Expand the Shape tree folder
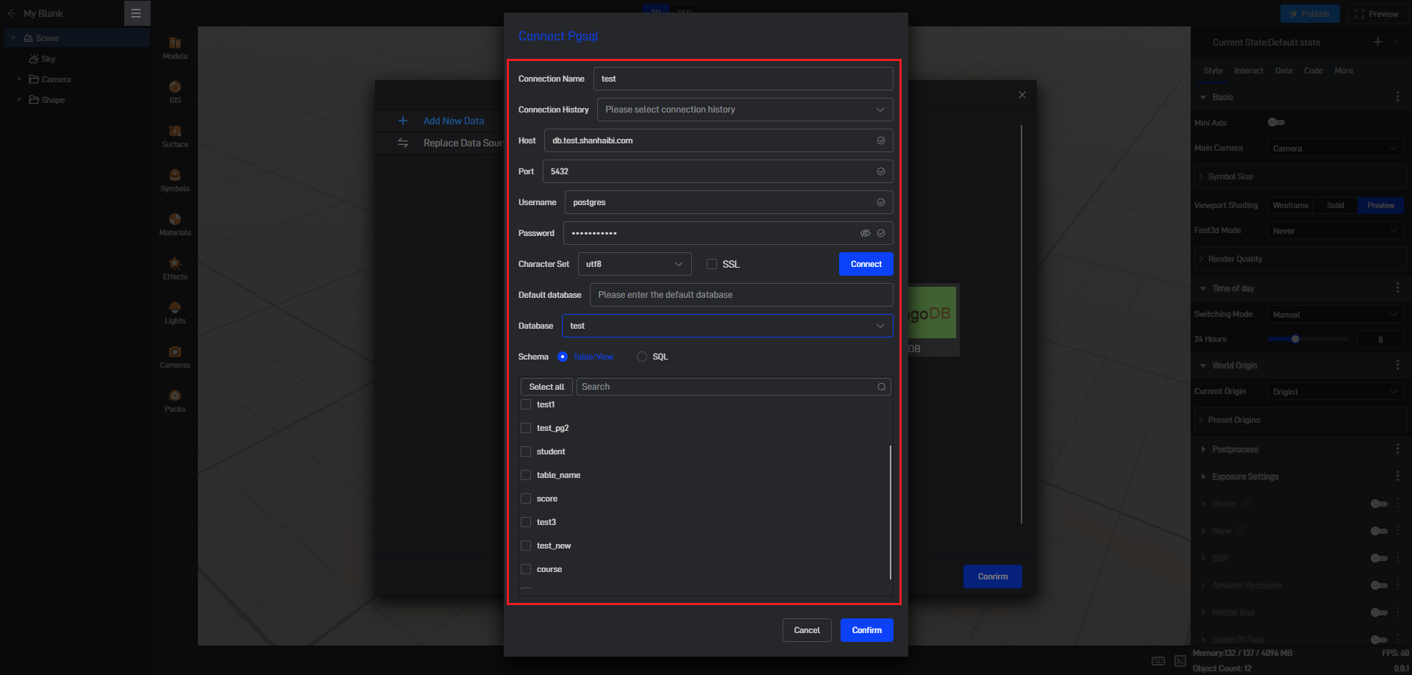 click(19, 99)
